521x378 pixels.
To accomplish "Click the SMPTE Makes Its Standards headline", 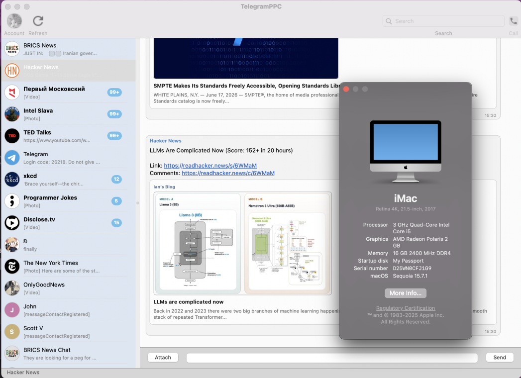I will pyautogui.click(x=246, y=86).
